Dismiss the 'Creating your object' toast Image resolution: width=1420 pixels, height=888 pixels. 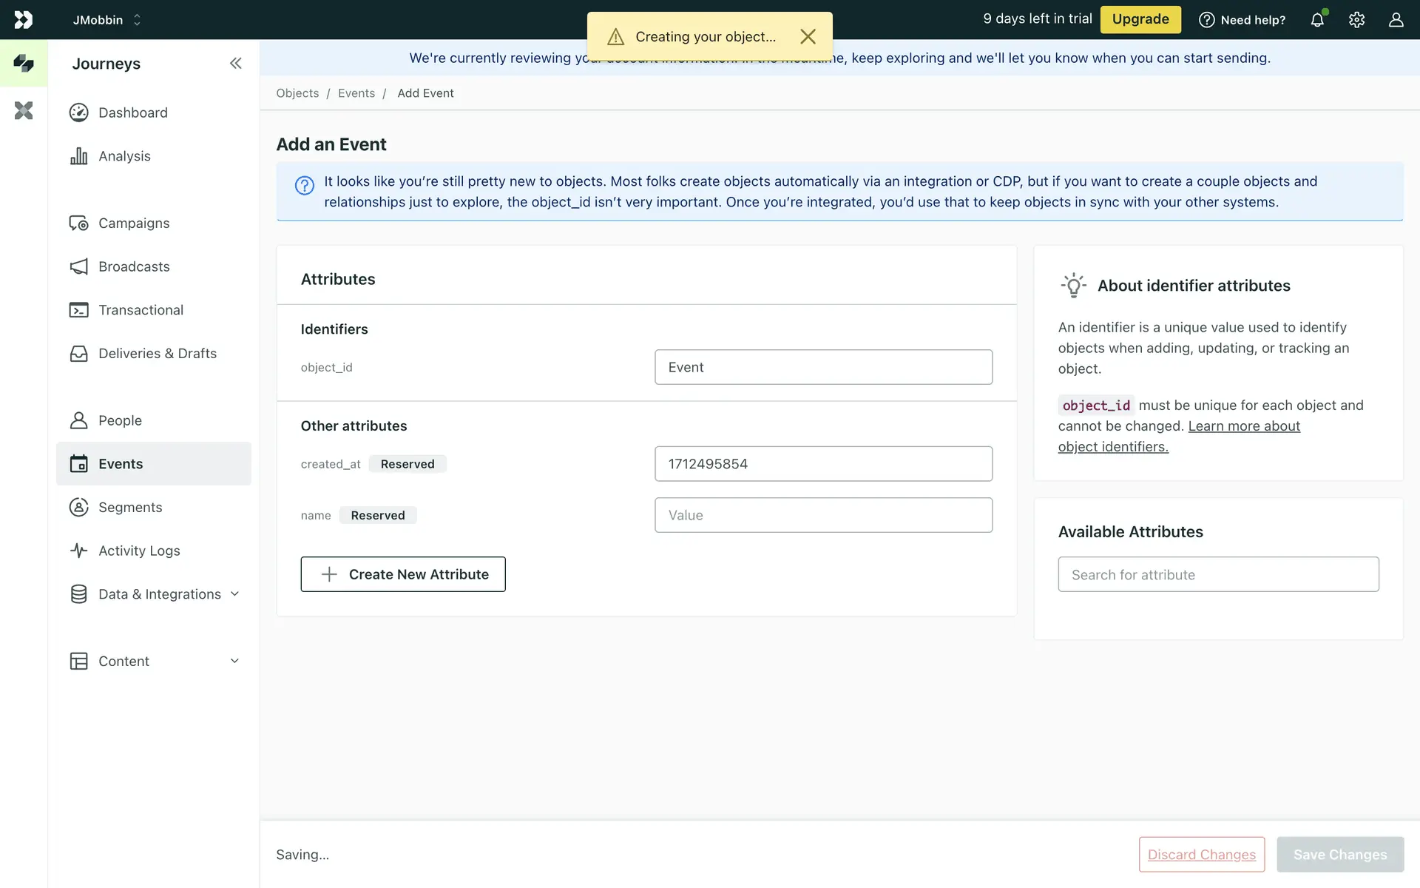pos(808,37)
